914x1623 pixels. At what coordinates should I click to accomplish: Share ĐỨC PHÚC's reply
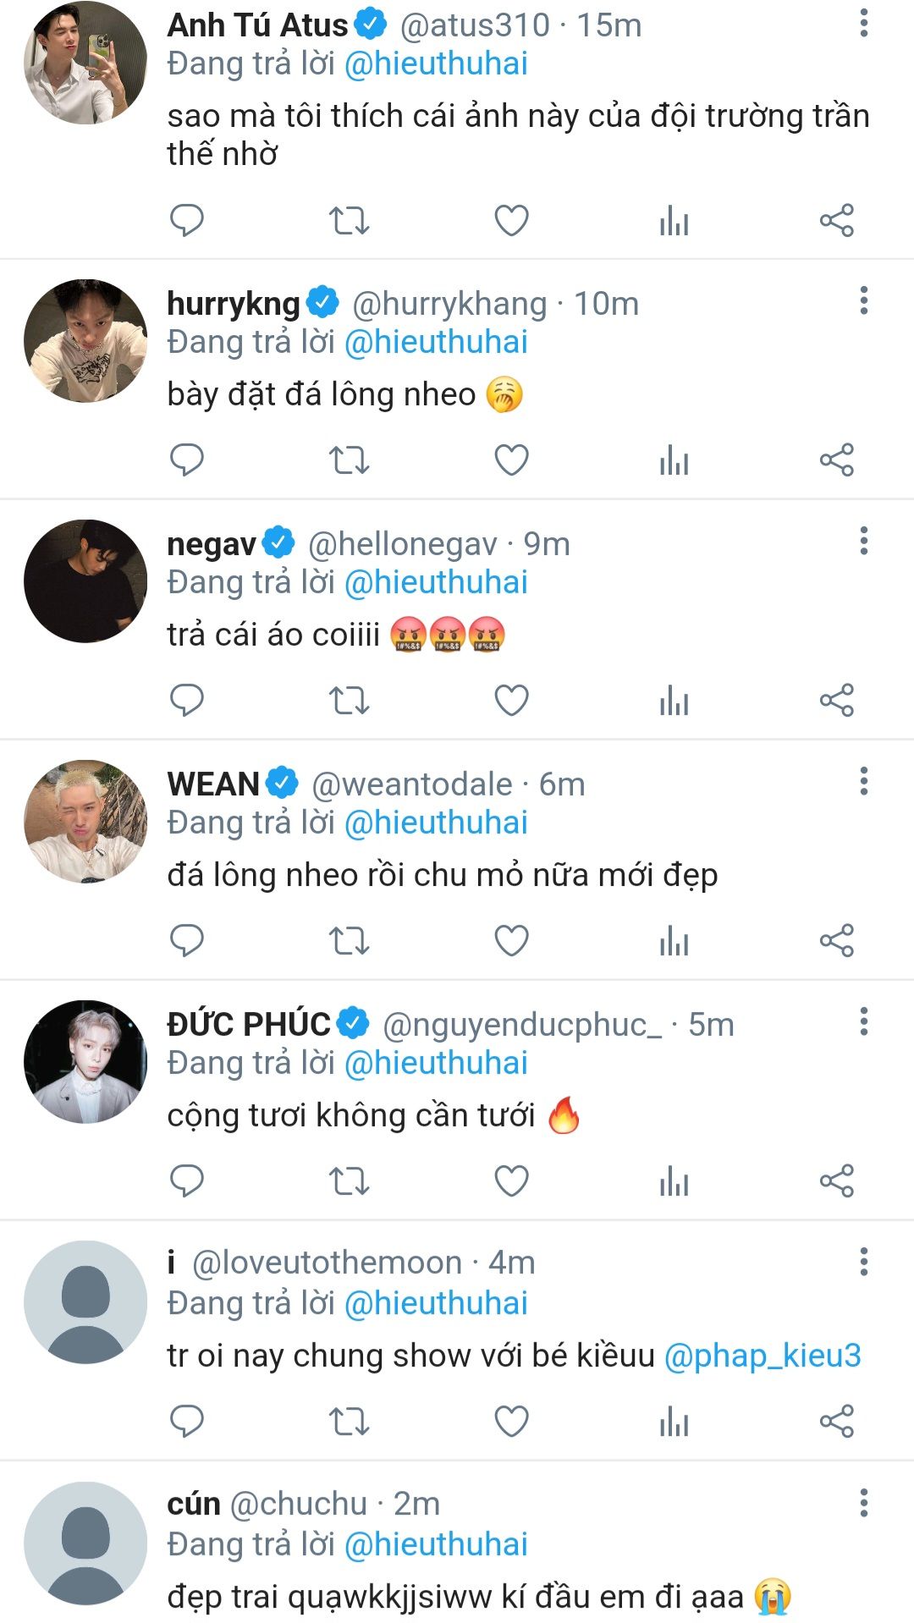click(x=836, y=1180)
